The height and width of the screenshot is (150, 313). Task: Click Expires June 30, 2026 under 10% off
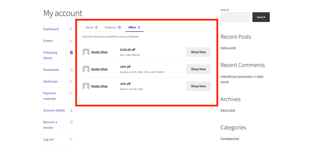[131, 89]
